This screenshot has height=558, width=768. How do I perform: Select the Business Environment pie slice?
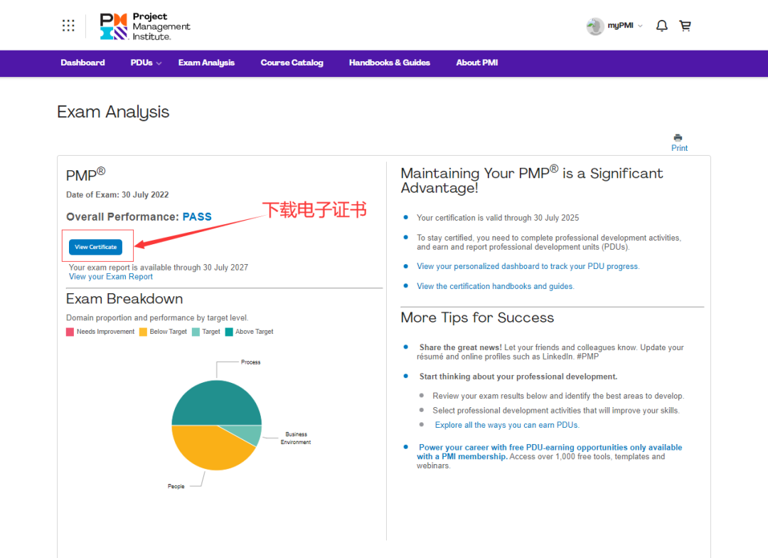click(246, 434)
